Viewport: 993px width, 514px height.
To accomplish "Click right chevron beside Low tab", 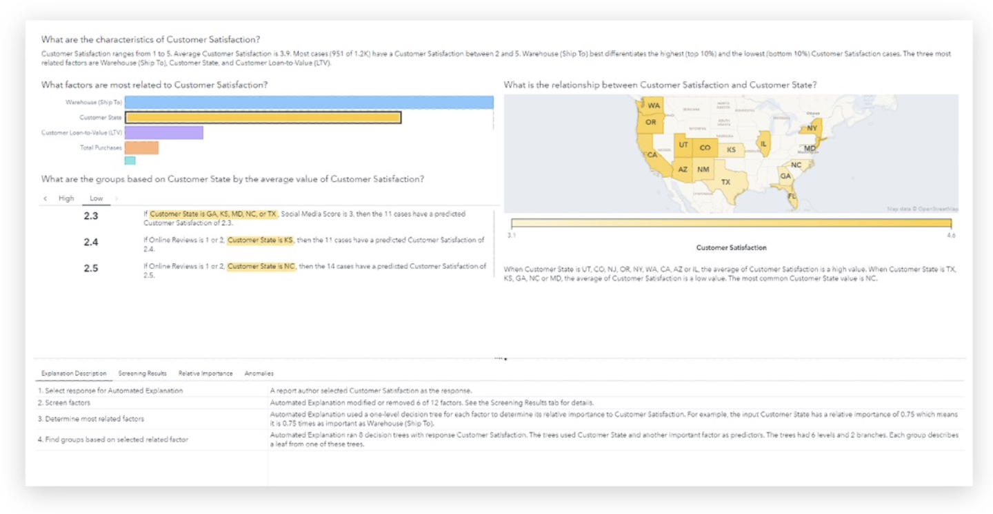I will point(116,198).
